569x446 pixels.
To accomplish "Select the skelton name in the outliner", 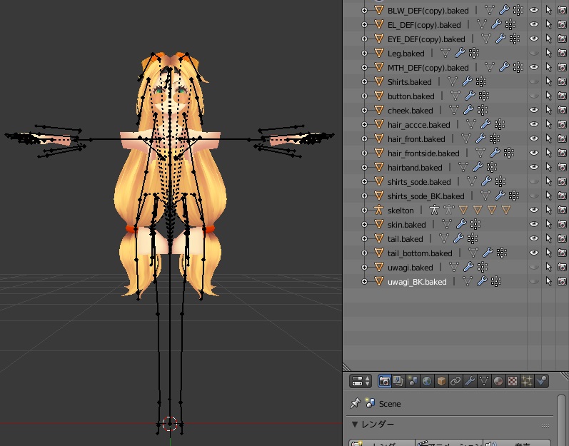I will tap(401, 211).
